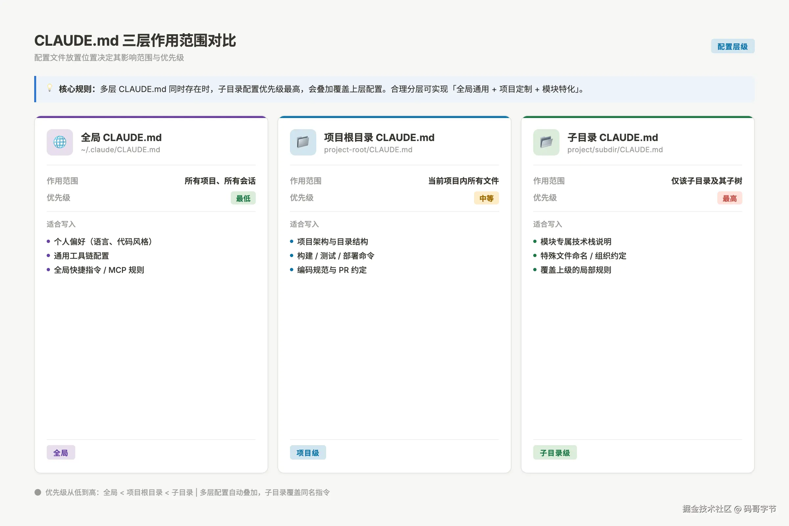Select the 最低 priority badge
Image resolution: width=789 pixels, height=526 pixels.
[243, 198]
